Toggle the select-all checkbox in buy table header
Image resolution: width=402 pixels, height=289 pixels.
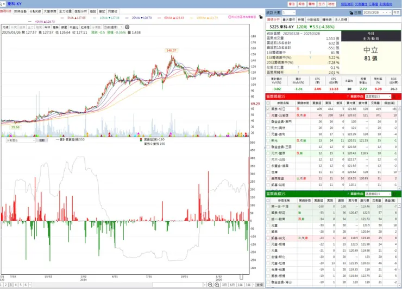point(268,103)
